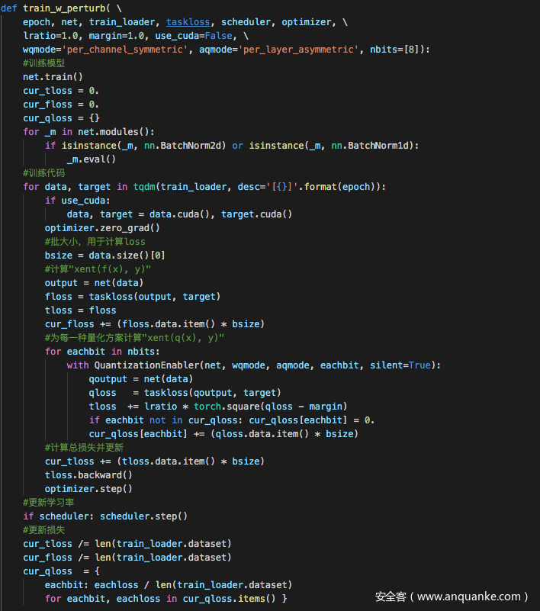Click the 'optimizer.zero_grad()' line

click(102, 228)
